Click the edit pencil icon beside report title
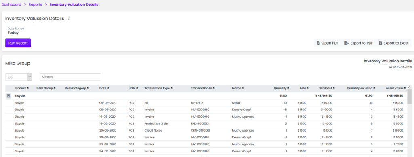The width and height of the screenshot is (414, 157). [x=69, y=19]
